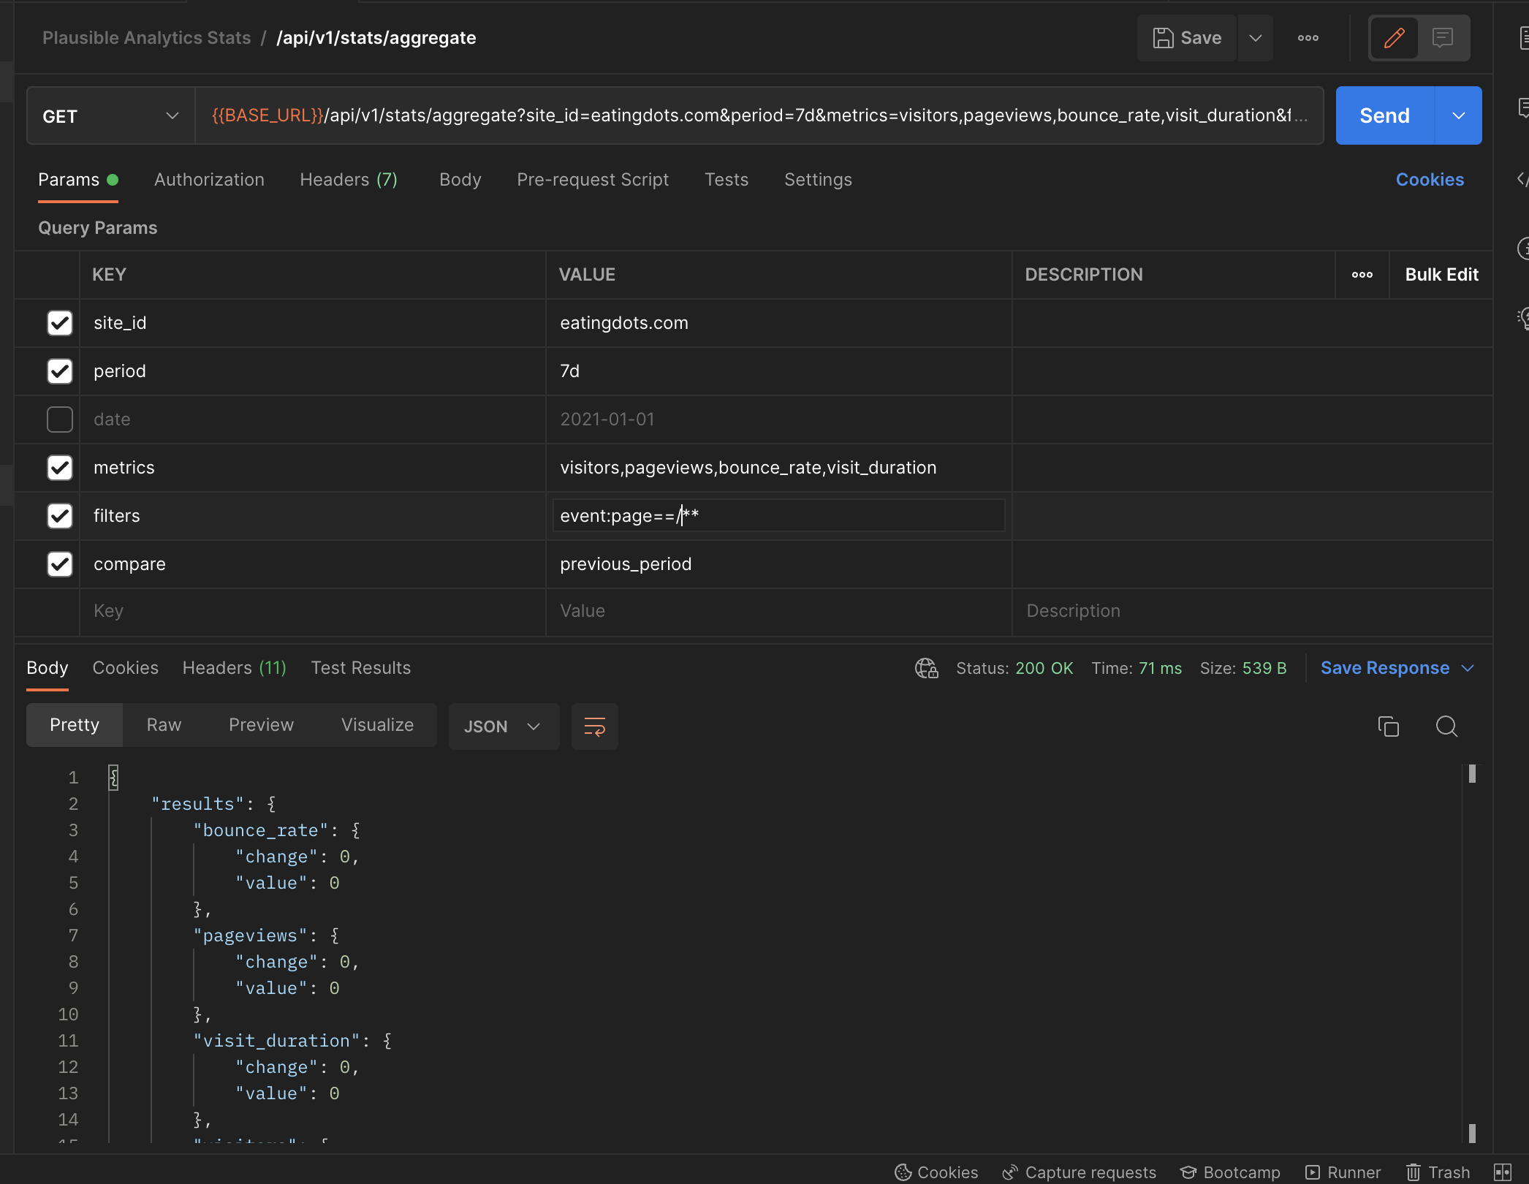View the response in Raw mode
Image resolution: width=1529 pixels, height=1184 pixels.
[164, 724]
